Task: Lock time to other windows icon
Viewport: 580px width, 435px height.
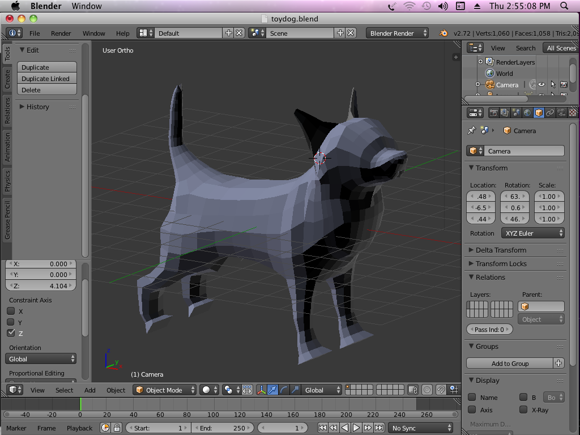Action: click(117, 428)
